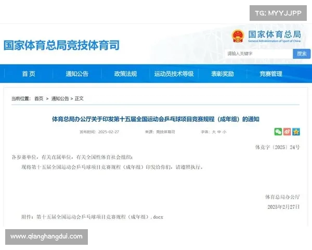Click the 搜索 button
This screenshot has height=250, width=312.
pyautogui.click(x=302, y=54)
